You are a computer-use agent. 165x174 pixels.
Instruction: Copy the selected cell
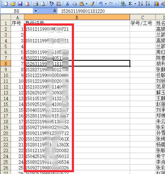tap(74, 4)
